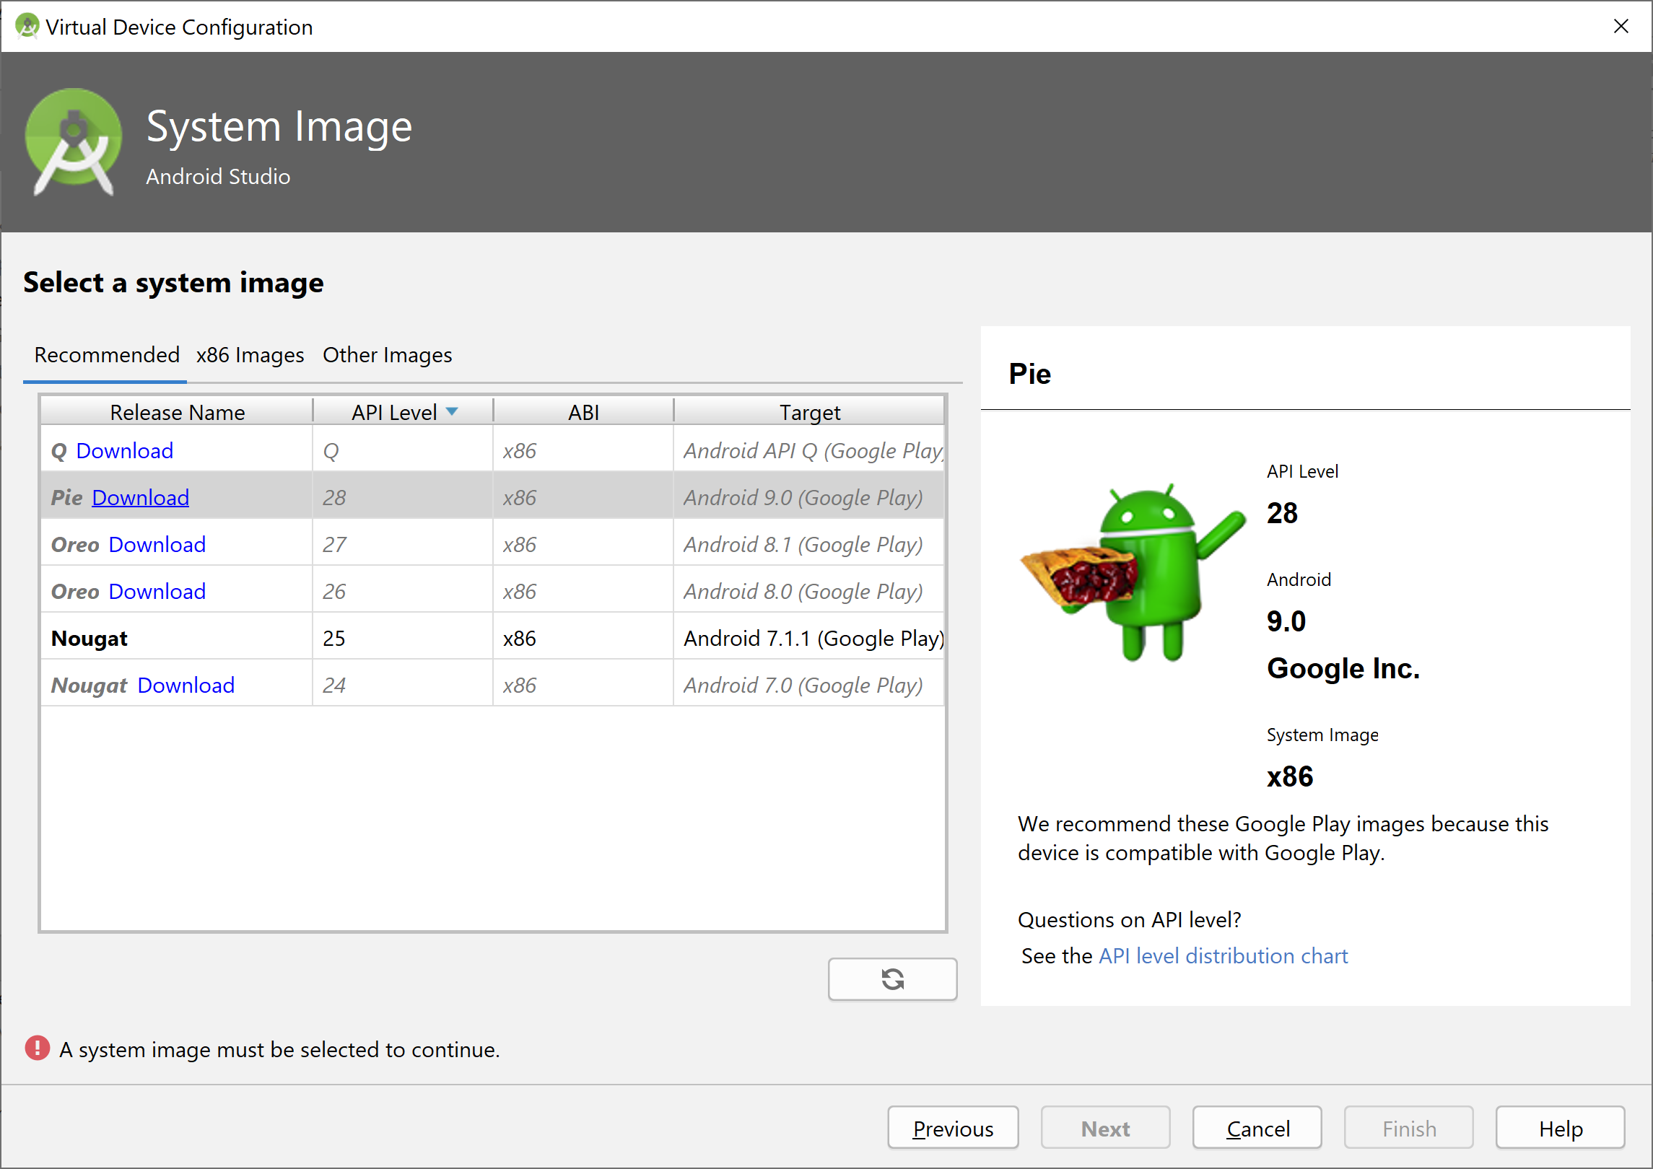
Task: Click the Android Pie mascot image
Action: [x=1133, y=572]
